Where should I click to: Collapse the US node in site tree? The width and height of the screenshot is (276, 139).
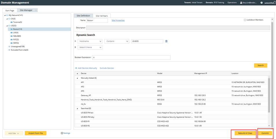point(7,26)
